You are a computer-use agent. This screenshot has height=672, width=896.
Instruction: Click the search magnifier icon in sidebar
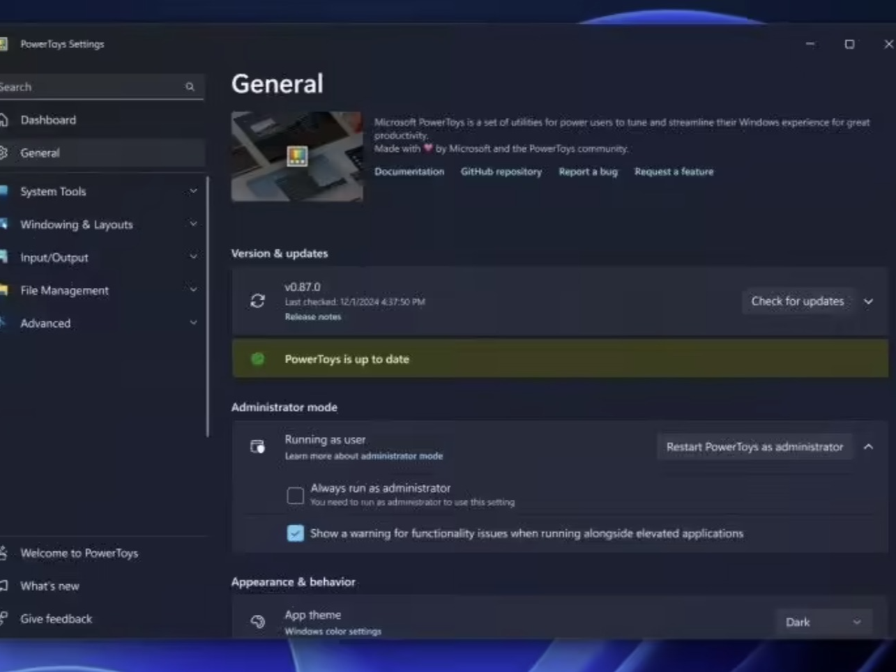click(190, 87)
